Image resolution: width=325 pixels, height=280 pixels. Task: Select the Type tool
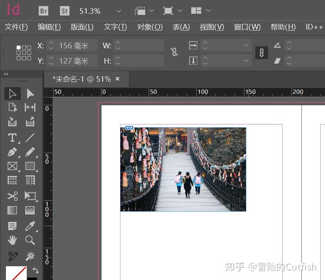12,137
